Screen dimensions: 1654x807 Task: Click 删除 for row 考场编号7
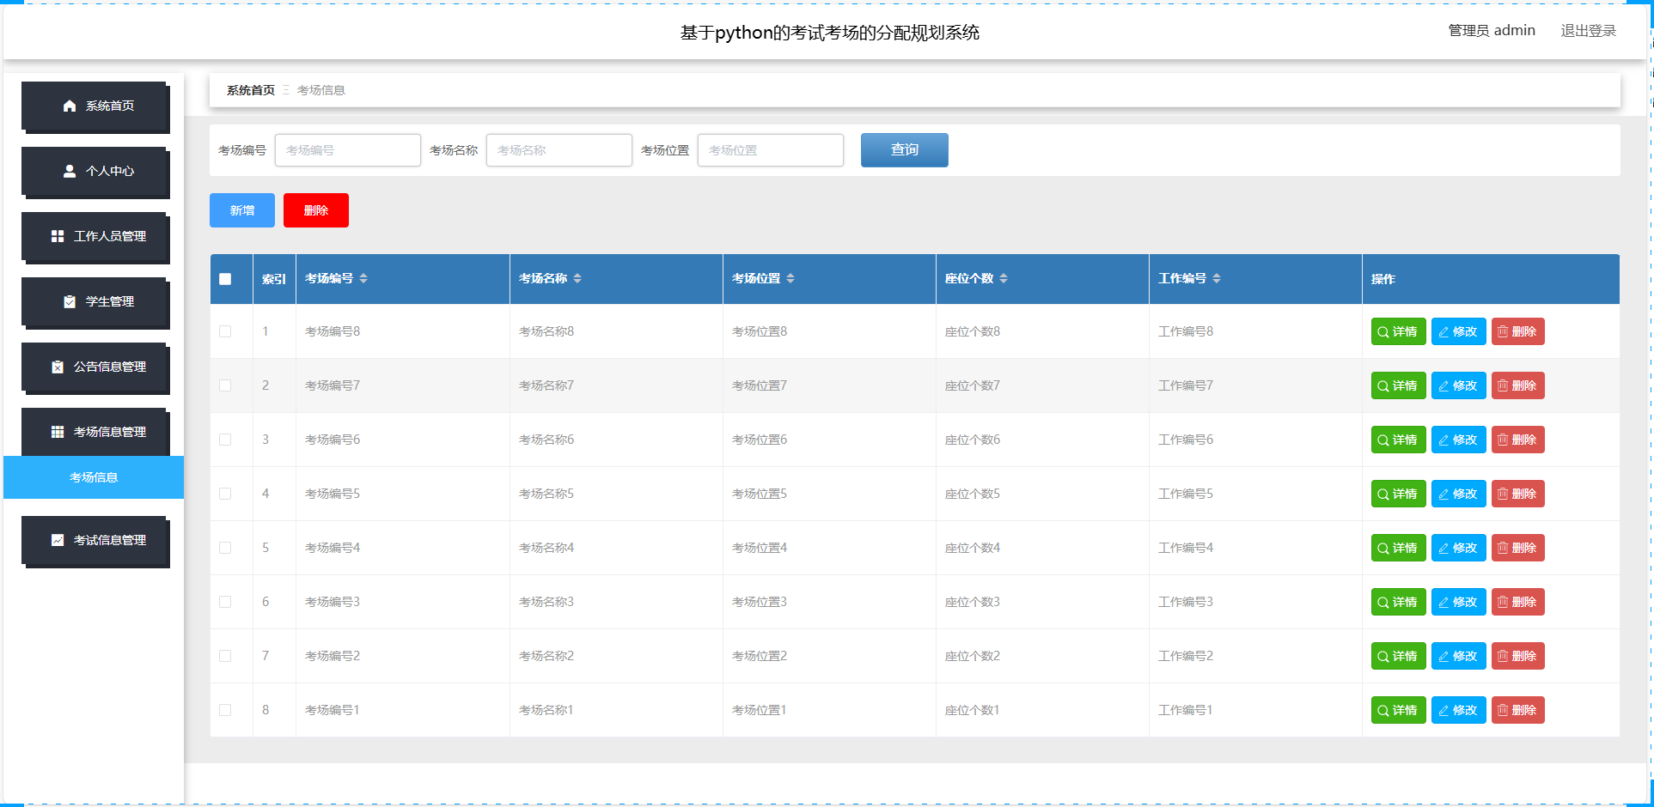click(x=1517, y=385)
